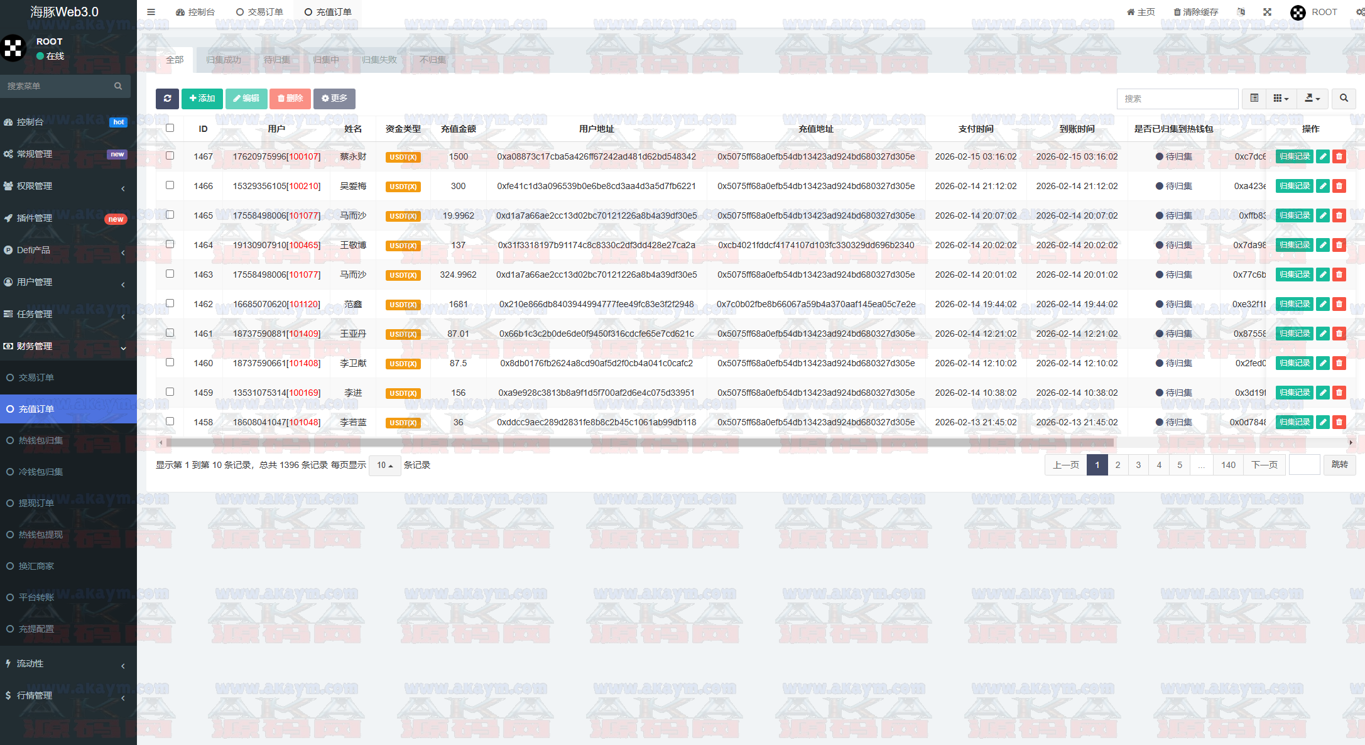This screenshot has width=1365, height=745.
Task: Edit record 1467 with pencil icon
Action: point(1323,156)
